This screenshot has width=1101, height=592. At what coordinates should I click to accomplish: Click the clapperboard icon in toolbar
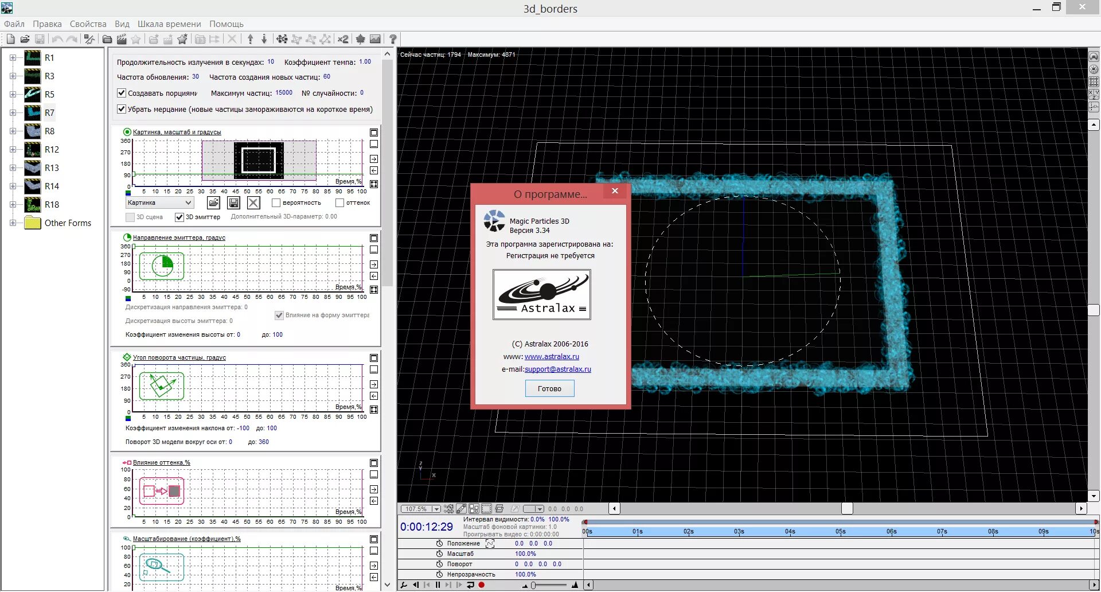[122, 39]
